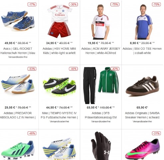Image resolution: width=164 pixels, height=160 pixels.
Task: Open Adidas ACM AWAY JERSEY Herren link
Action: pyautogui.click(x=101, y=51)
